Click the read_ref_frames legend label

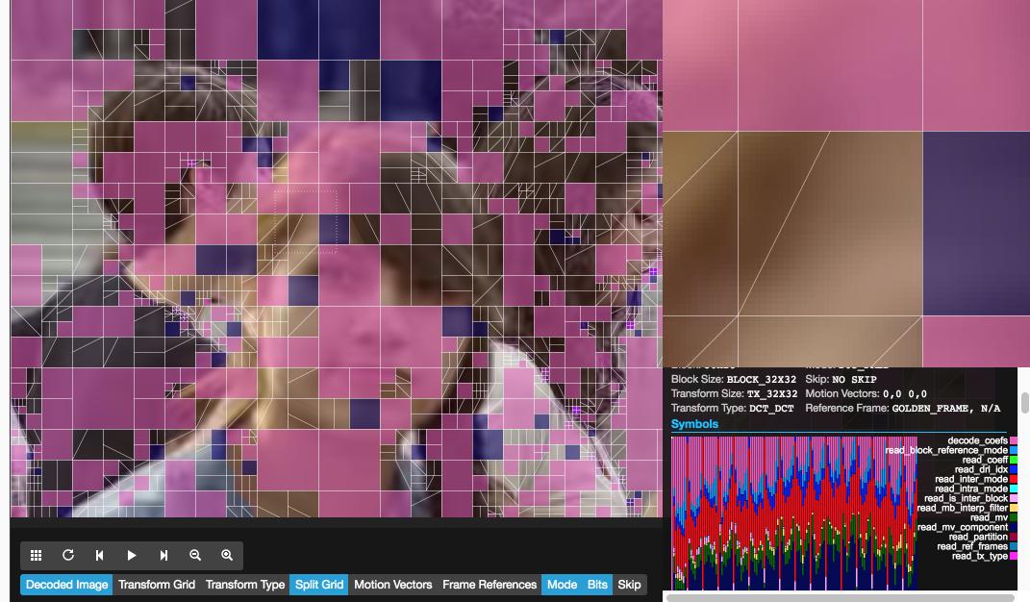[x=972, y=546]
